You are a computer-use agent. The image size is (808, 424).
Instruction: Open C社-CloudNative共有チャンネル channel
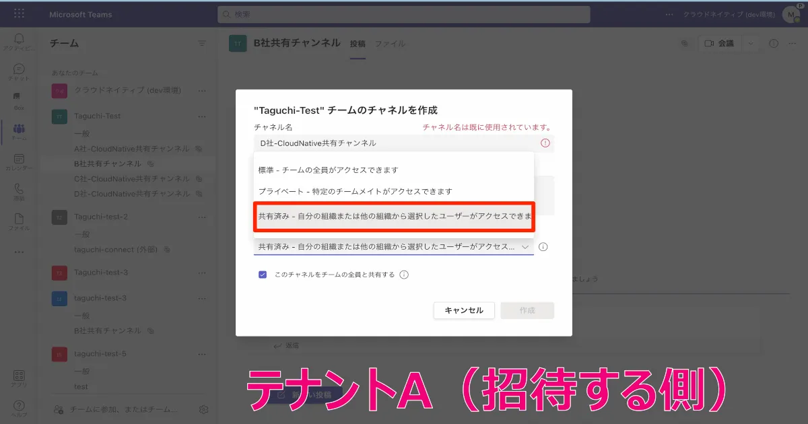point(132,179)
